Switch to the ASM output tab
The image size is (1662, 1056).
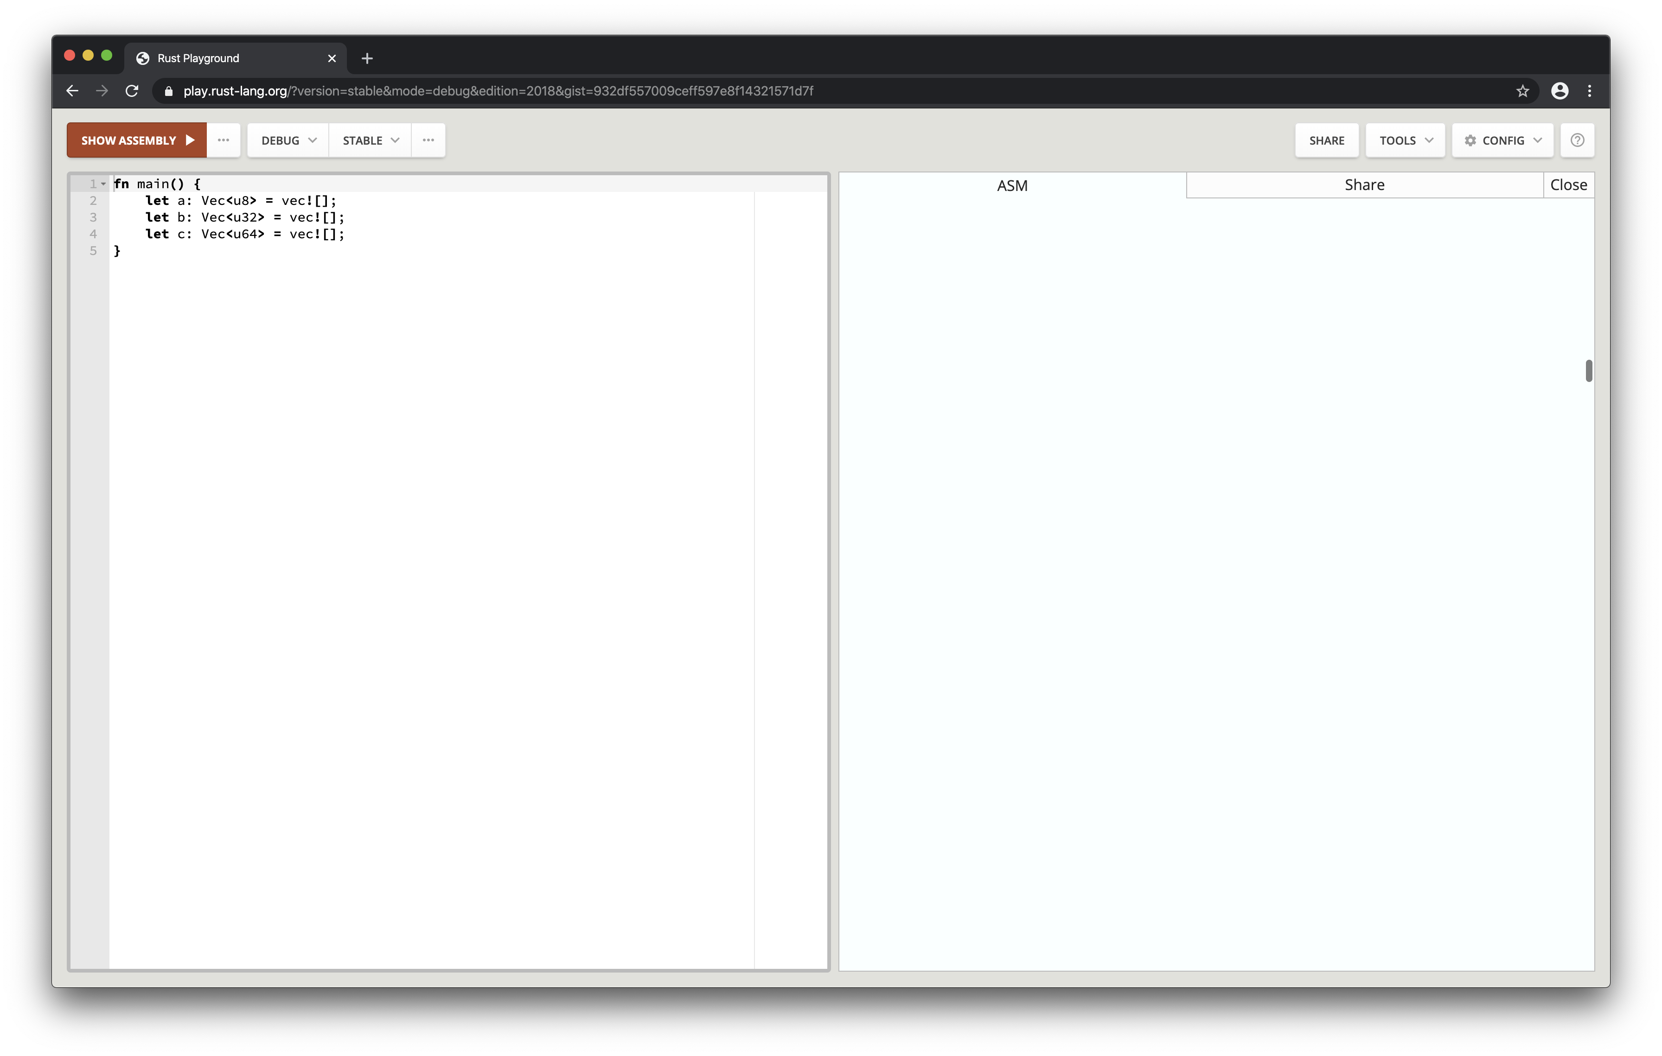tap(1012, 185)
